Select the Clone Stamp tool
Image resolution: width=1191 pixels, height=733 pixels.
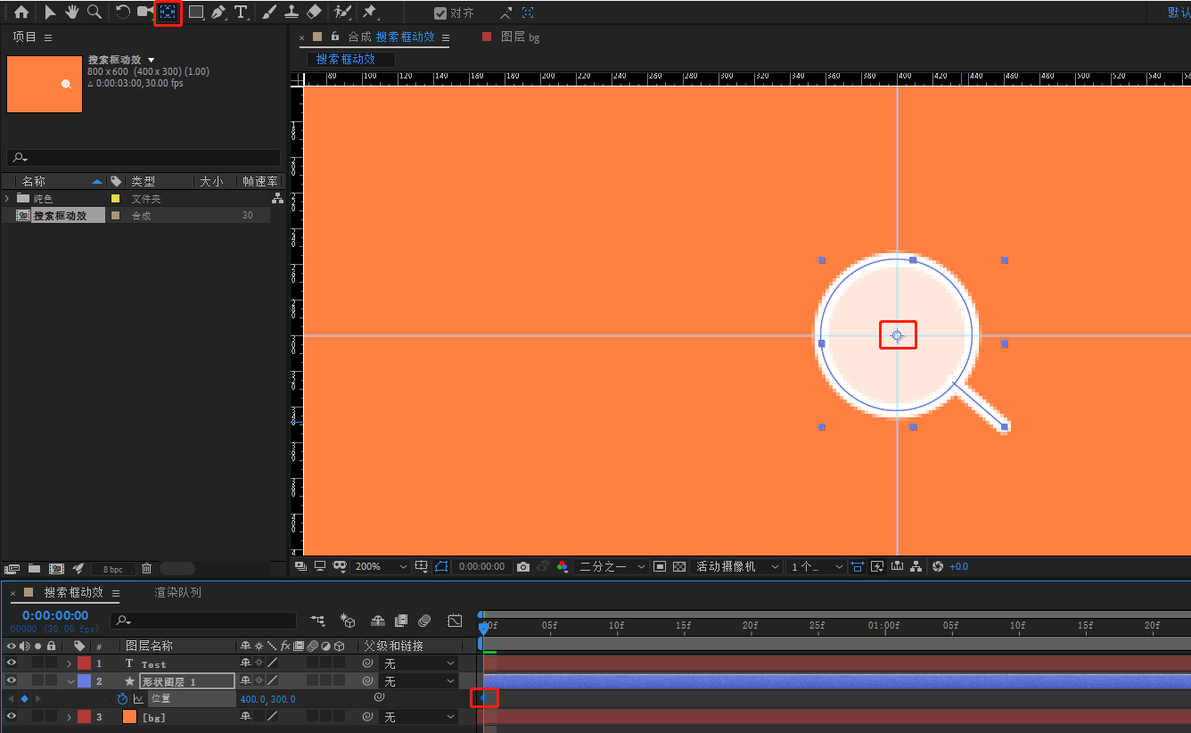coord(292,12)
